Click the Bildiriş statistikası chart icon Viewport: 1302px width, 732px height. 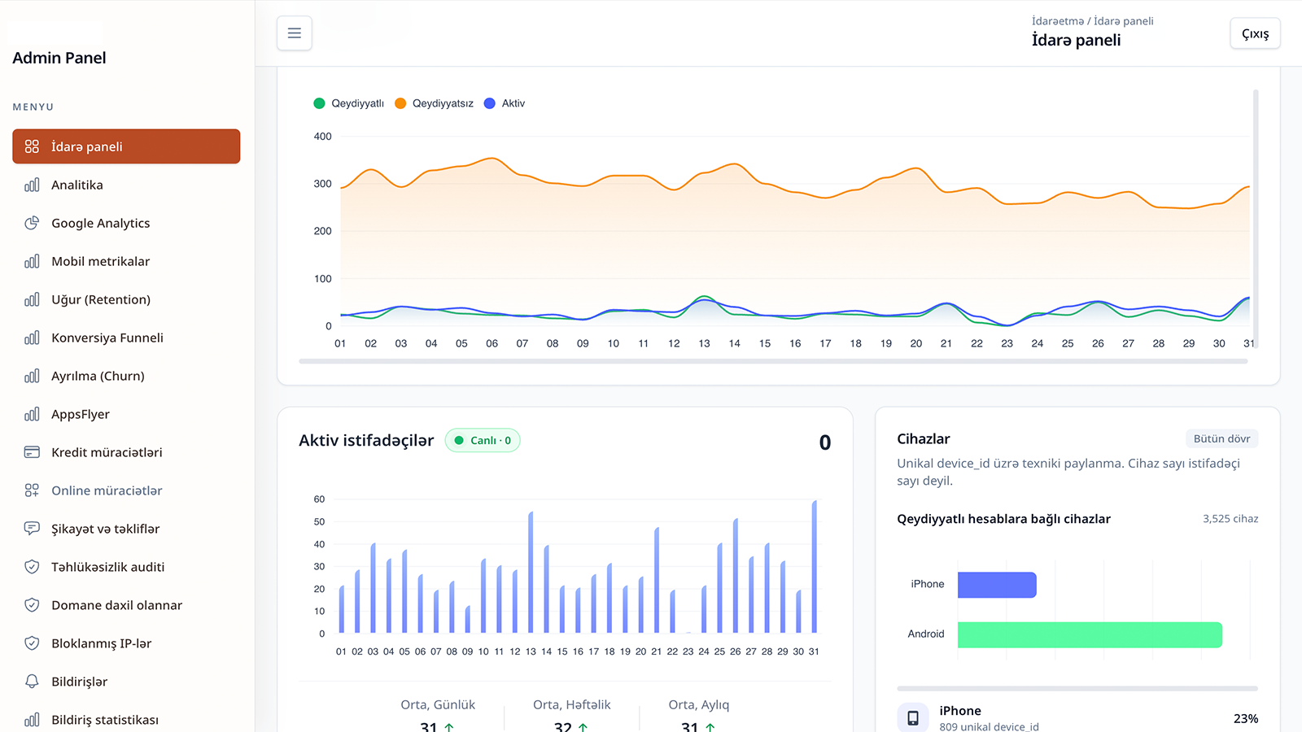coord(32,720)
